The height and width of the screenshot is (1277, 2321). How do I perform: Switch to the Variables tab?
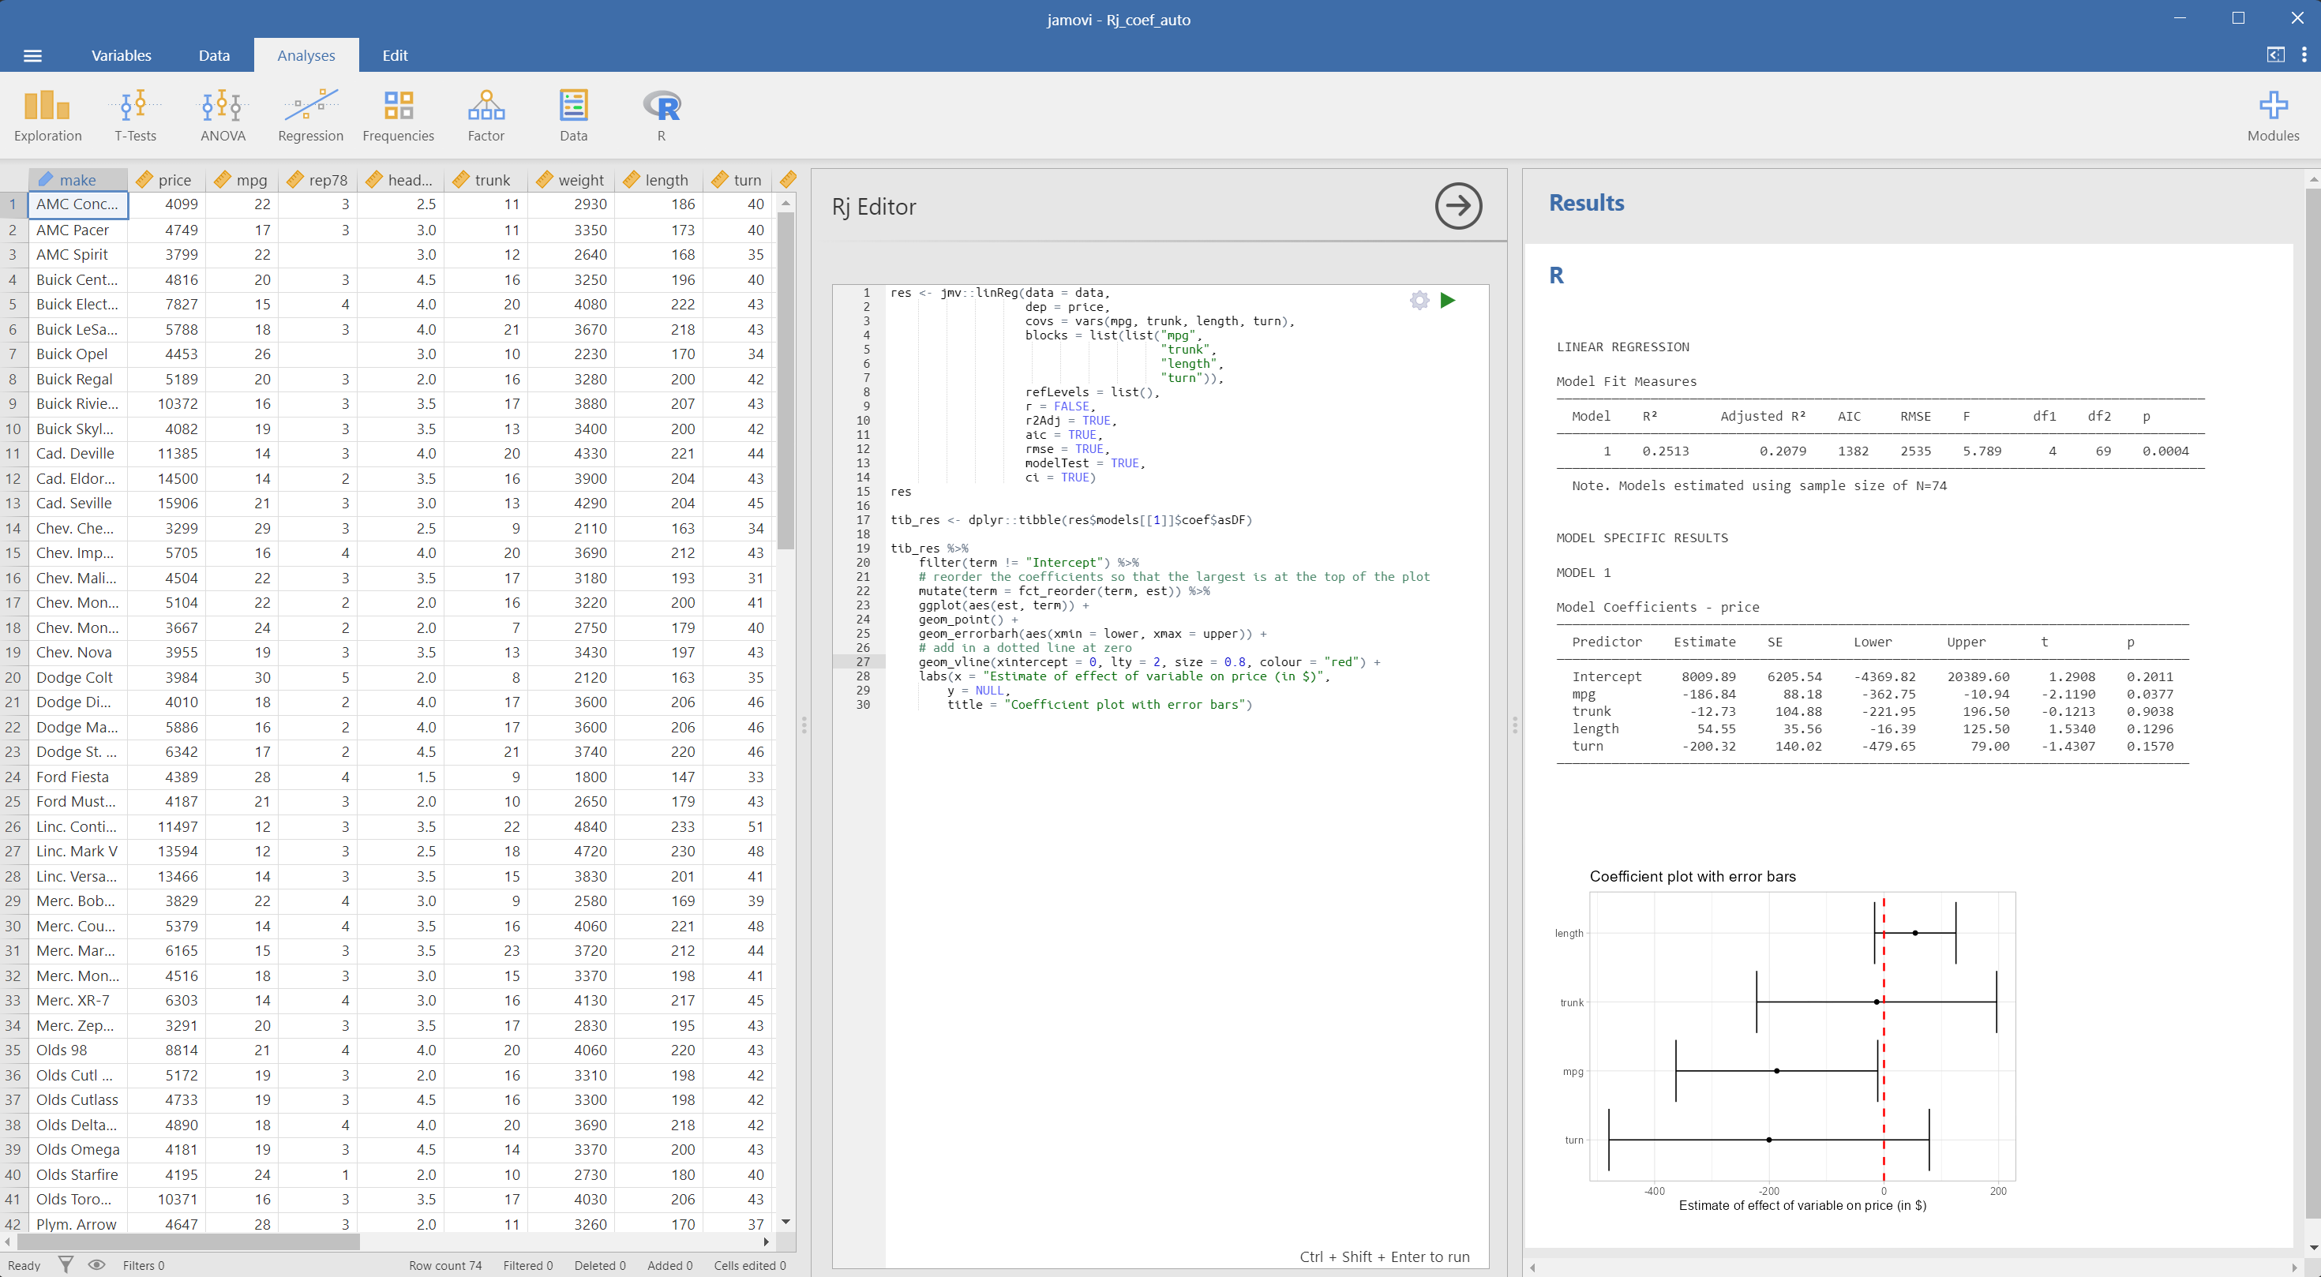click(x=121, y=56)
